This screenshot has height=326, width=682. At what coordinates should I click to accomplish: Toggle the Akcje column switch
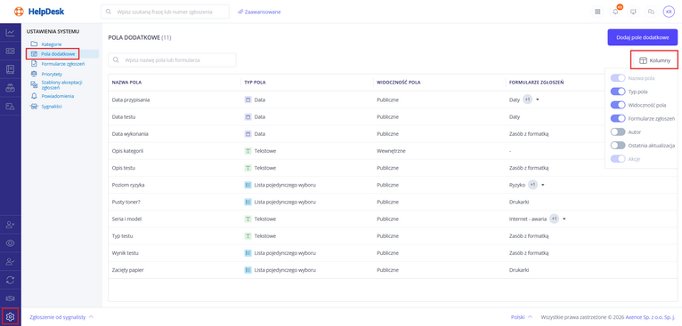click(x=618, y=159)
